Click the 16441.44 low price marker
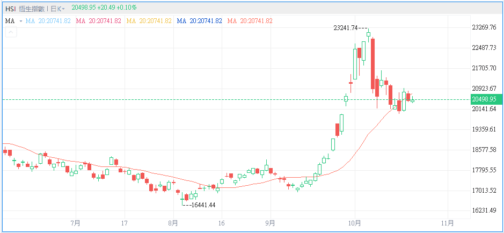This screenshot has height=233, width=504. pos(203,205)
